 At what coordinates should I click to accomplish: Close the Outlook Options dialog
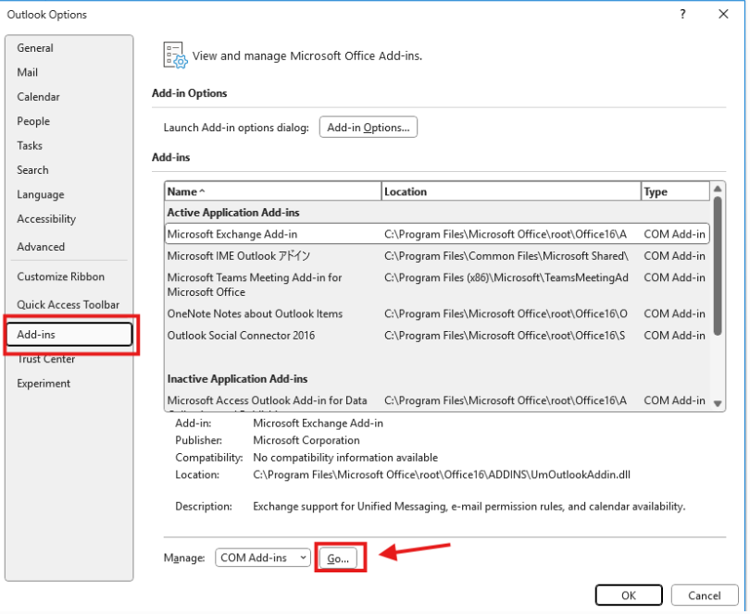click(x=723, y=15)
